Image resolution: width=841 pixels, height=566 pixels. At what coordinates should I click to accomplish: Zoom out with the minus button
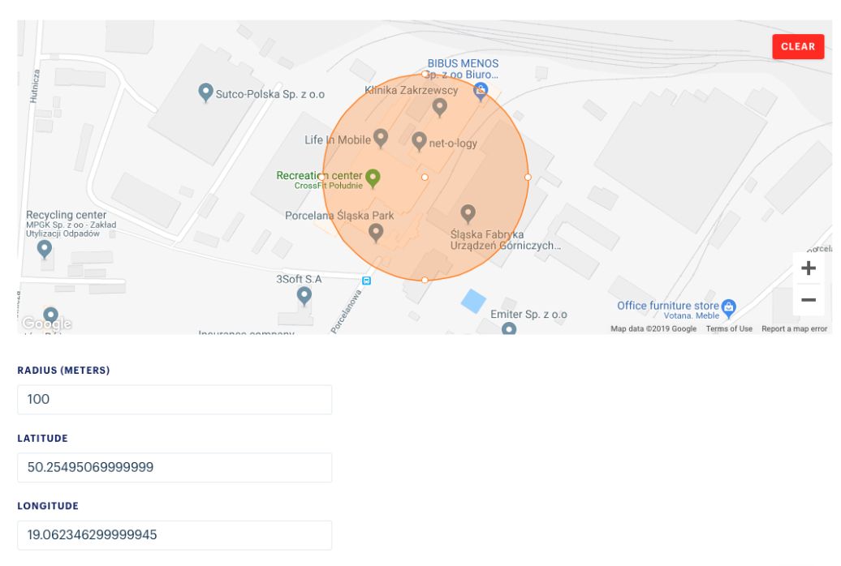tap(808, 300)
